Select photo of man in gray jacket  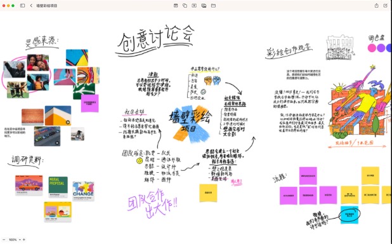14,69
